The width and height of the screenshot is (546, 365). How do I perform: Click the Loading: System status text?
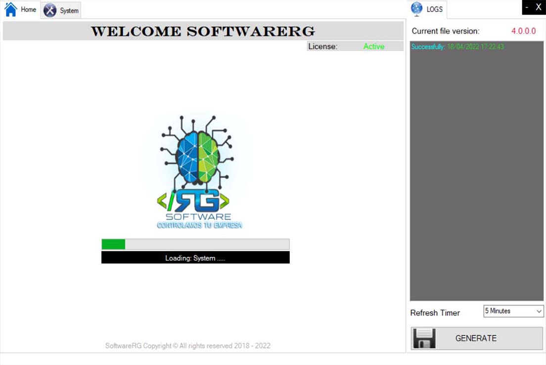click(195, 258)
